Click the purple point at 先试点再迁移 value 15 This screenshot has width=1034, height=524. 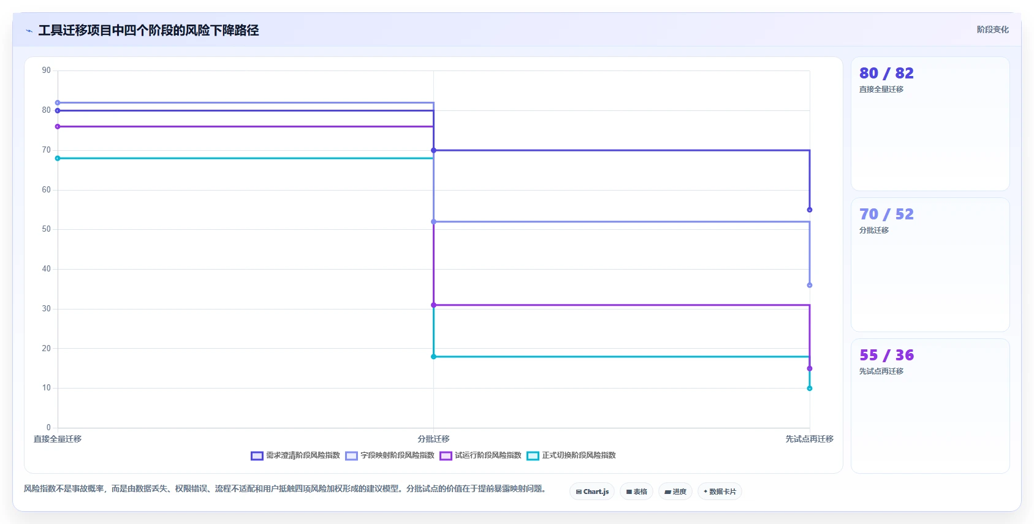pos(810,368)
